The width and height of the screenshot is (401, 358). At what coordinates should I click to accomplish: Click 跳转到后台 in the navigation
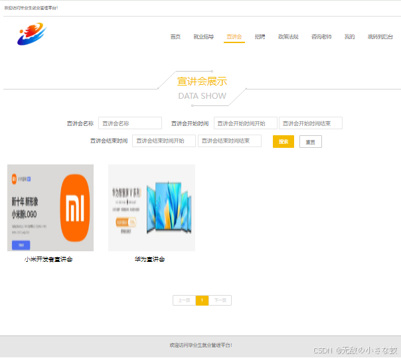[380, 36]
